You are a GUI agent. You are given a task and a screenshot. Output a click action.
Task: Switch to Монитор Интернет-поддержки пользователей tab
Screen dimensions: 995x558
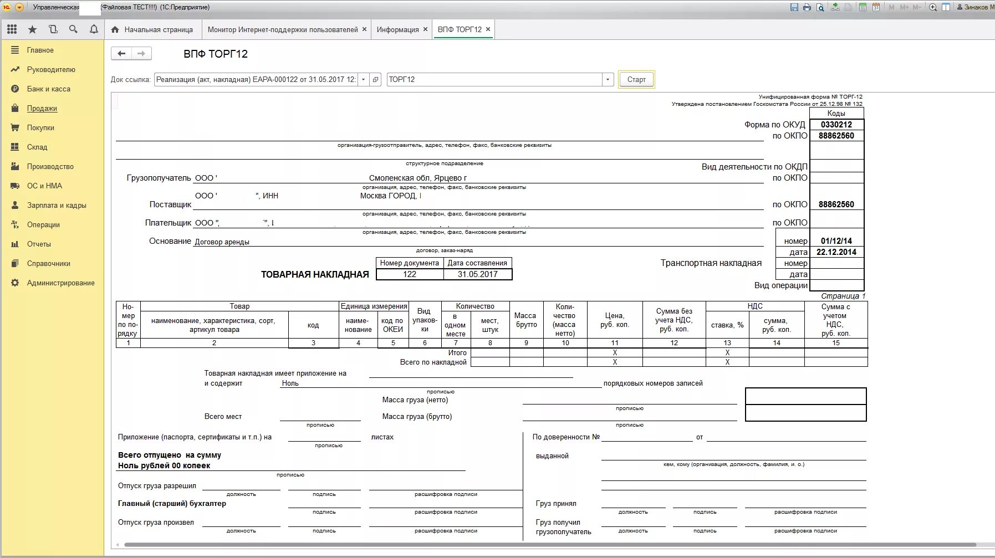pyautogui.click(x=283, y=29)
